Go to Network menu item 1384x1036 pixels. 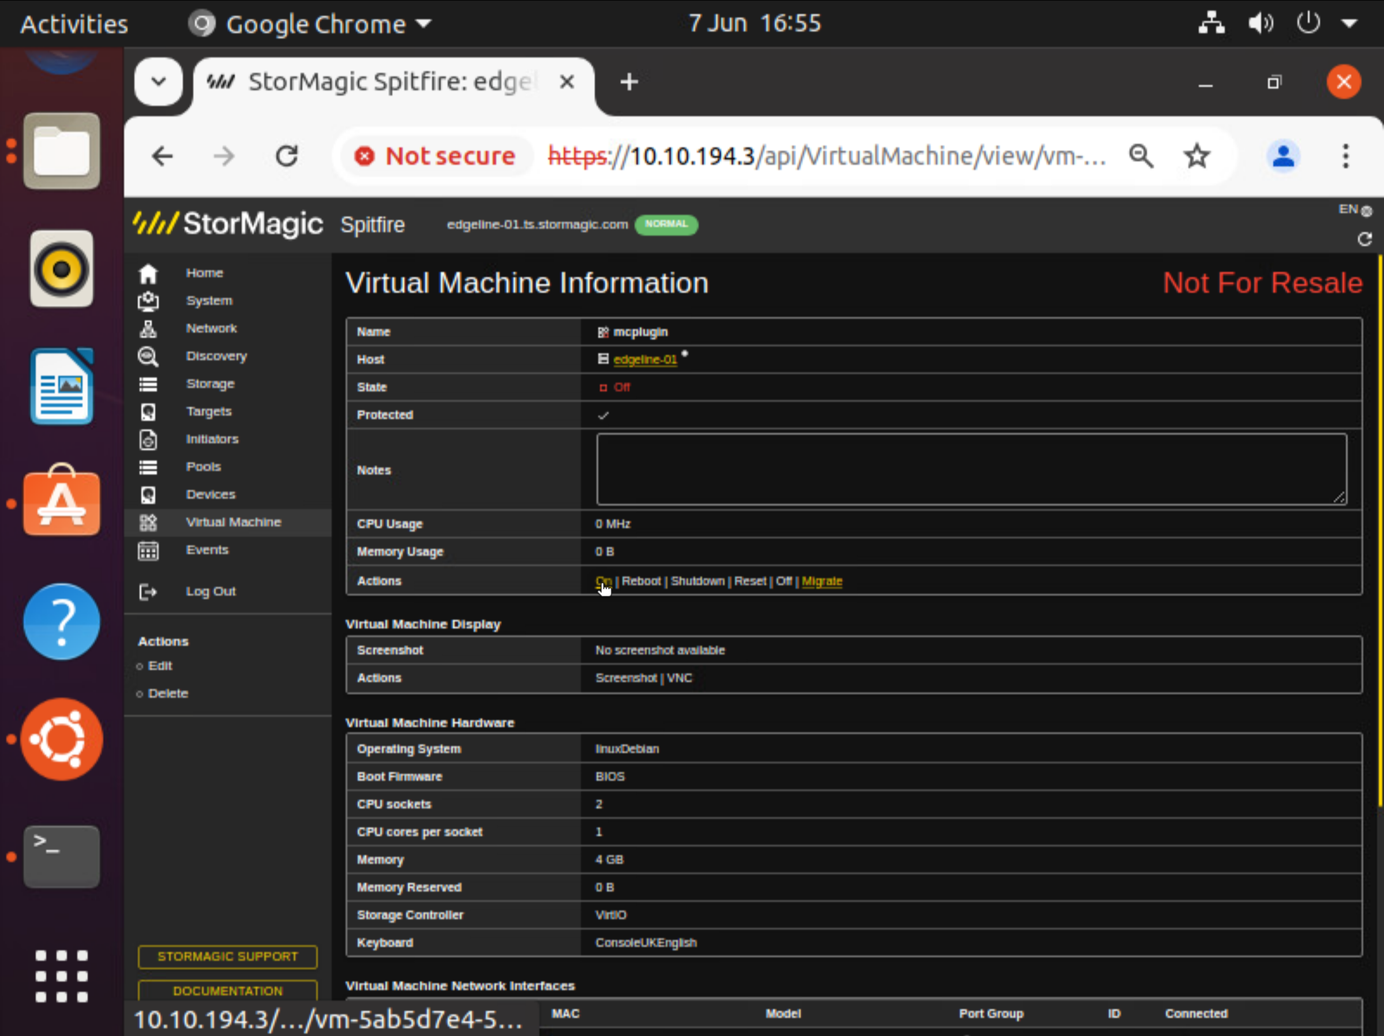[212, 328]
